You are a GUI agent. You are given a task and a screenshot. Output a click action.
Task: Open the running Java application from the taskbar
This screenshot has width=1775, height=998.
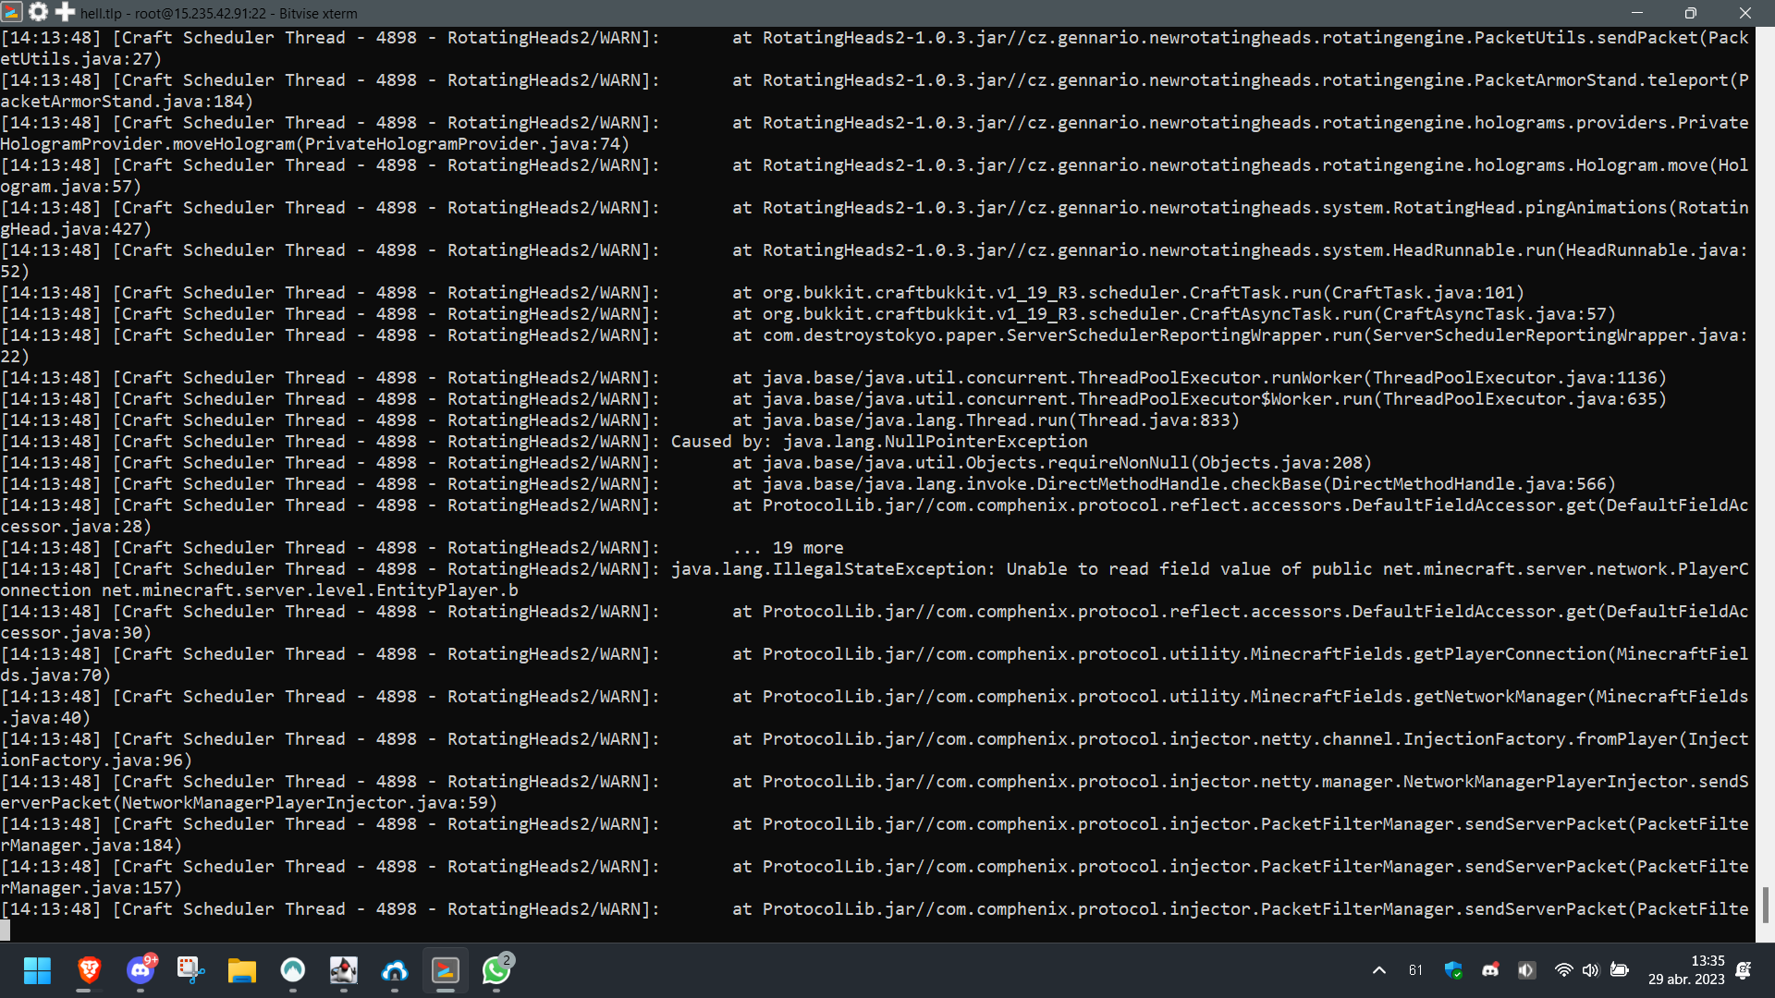344,971
